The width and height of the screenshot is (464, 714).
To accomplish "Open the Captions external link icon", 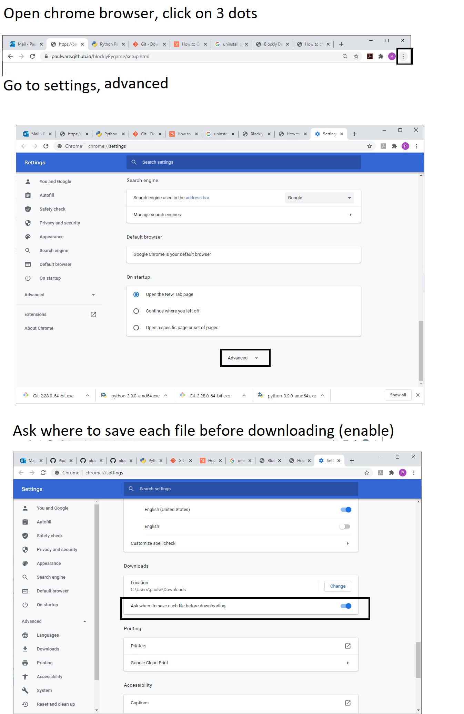I will [347, 703].
